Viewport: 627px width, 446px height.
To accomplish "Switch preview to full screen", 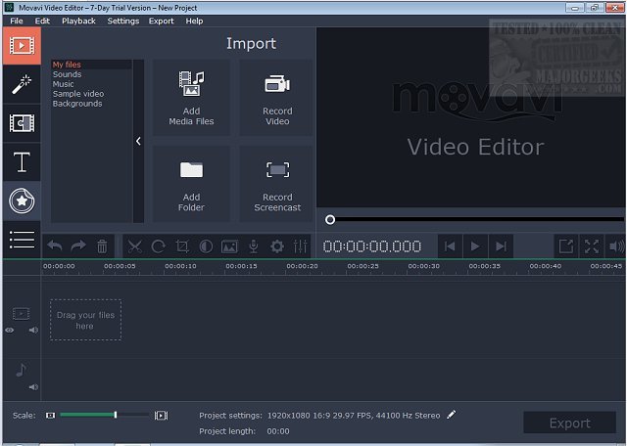I will (x=592, y=246).
